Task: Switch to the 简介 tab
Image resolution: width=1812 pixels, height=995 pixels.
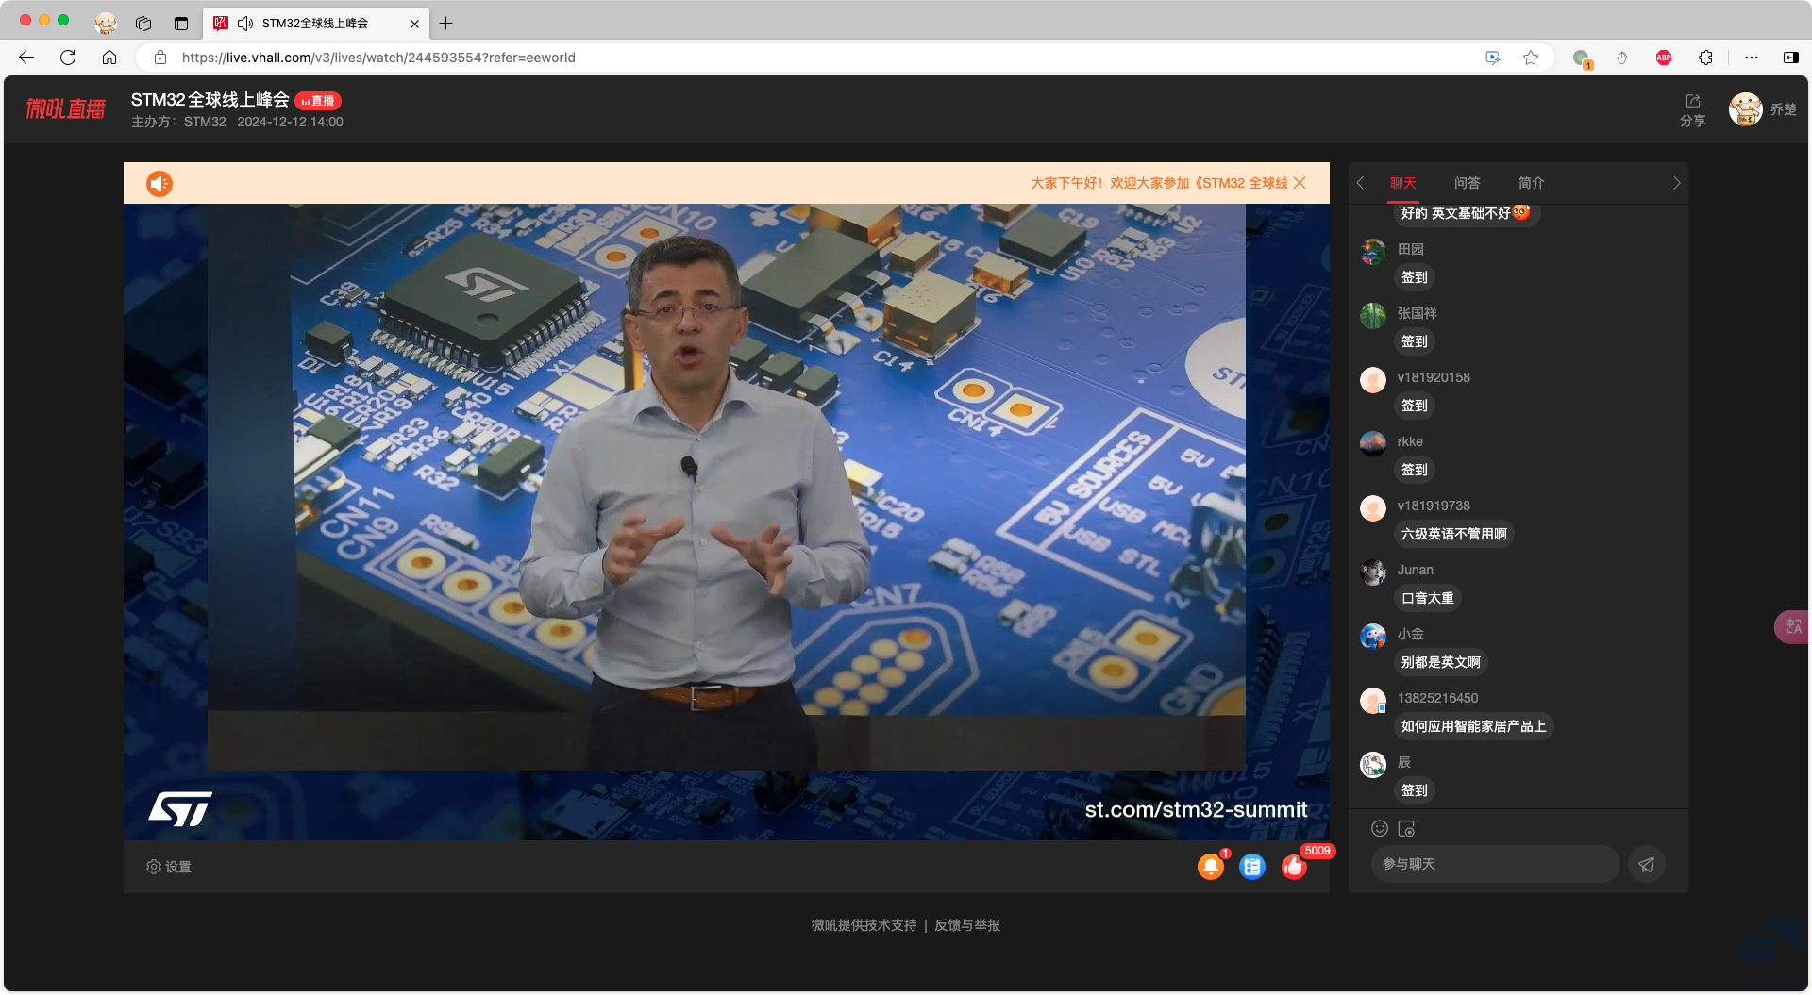Action: pyautogui.click(x=1531, y=183)
